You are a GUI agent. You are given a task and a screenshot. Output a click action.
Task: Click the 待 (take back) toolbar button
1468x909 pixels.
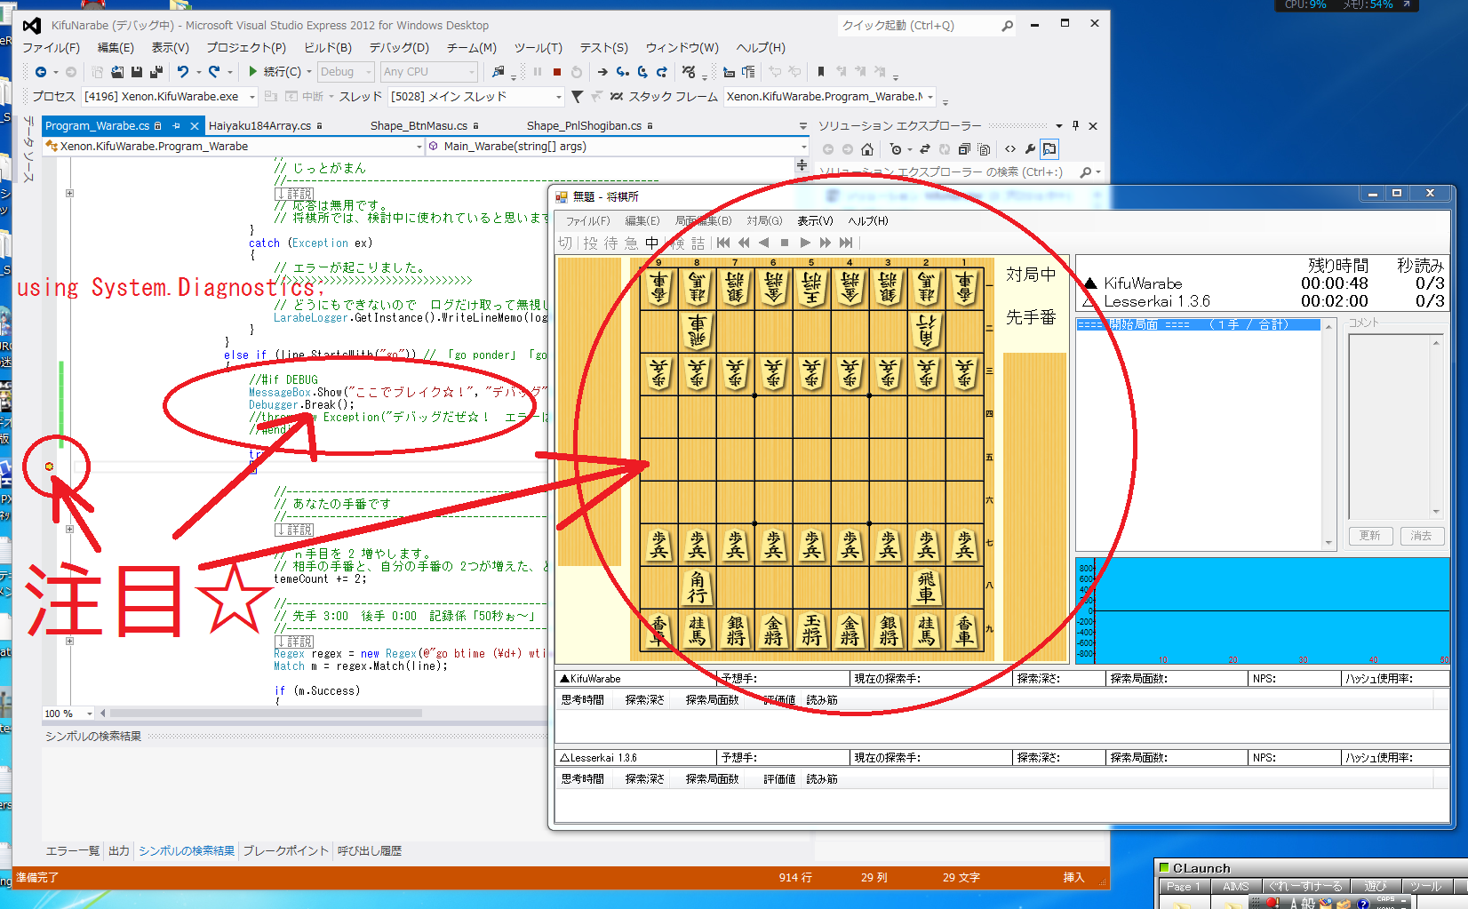point(611,243)
